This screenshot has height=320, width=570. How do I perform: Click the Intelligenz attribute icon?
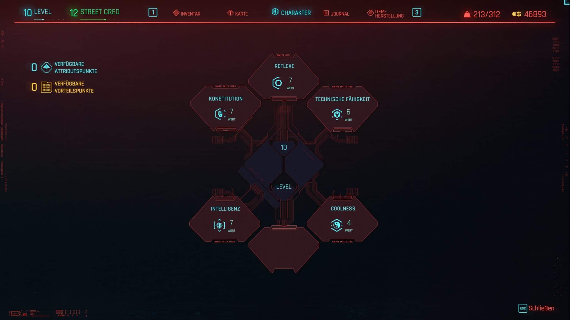218,225
